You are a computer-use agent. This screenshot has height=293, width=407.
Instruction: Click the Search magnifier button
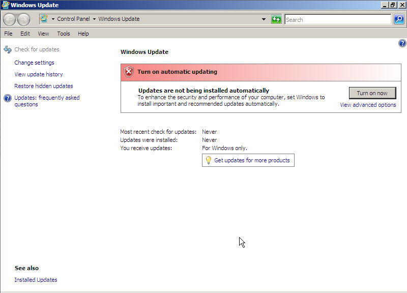399,19
